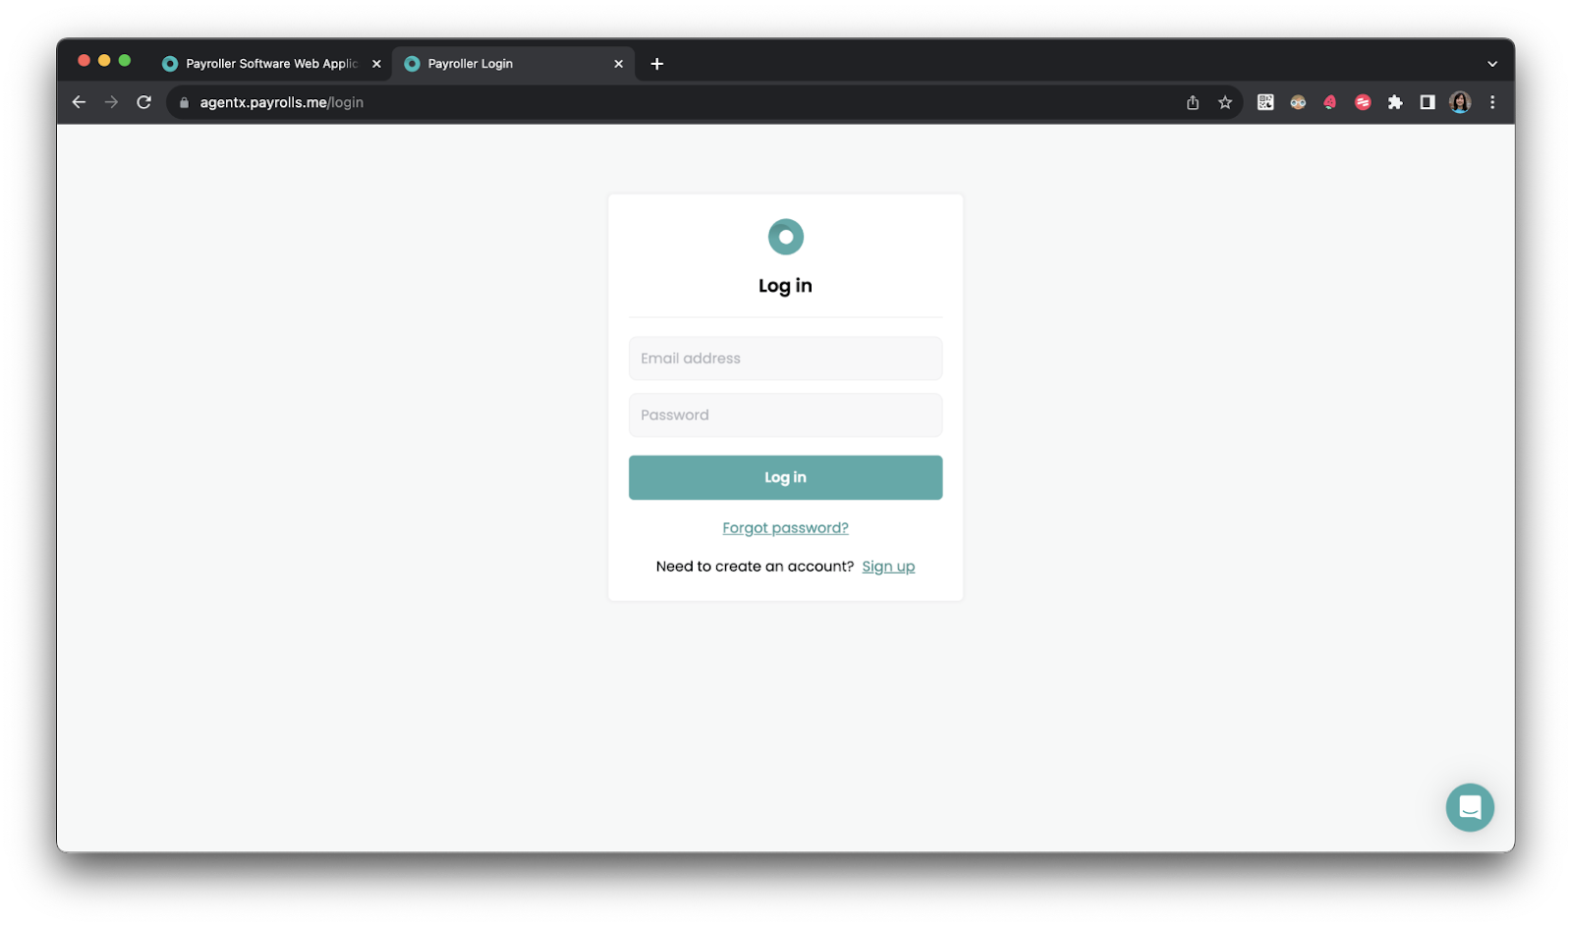Follow the Sign up link
1572x927 pixels.
coord(888,567)
